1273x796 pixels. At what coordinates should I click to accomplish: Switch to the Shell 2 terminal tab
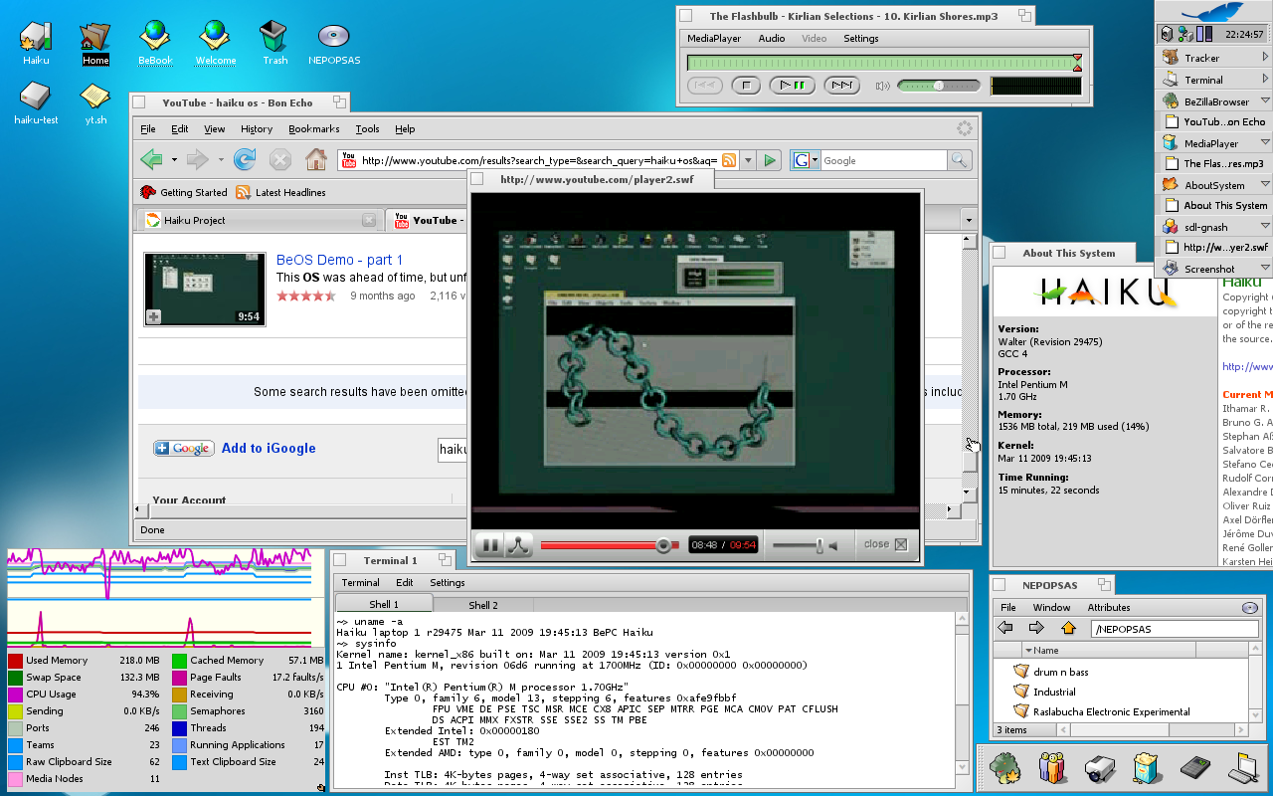(x=482, y=604)
